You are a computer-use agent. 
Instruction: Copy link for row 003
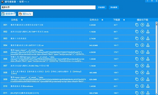[137, 39]
